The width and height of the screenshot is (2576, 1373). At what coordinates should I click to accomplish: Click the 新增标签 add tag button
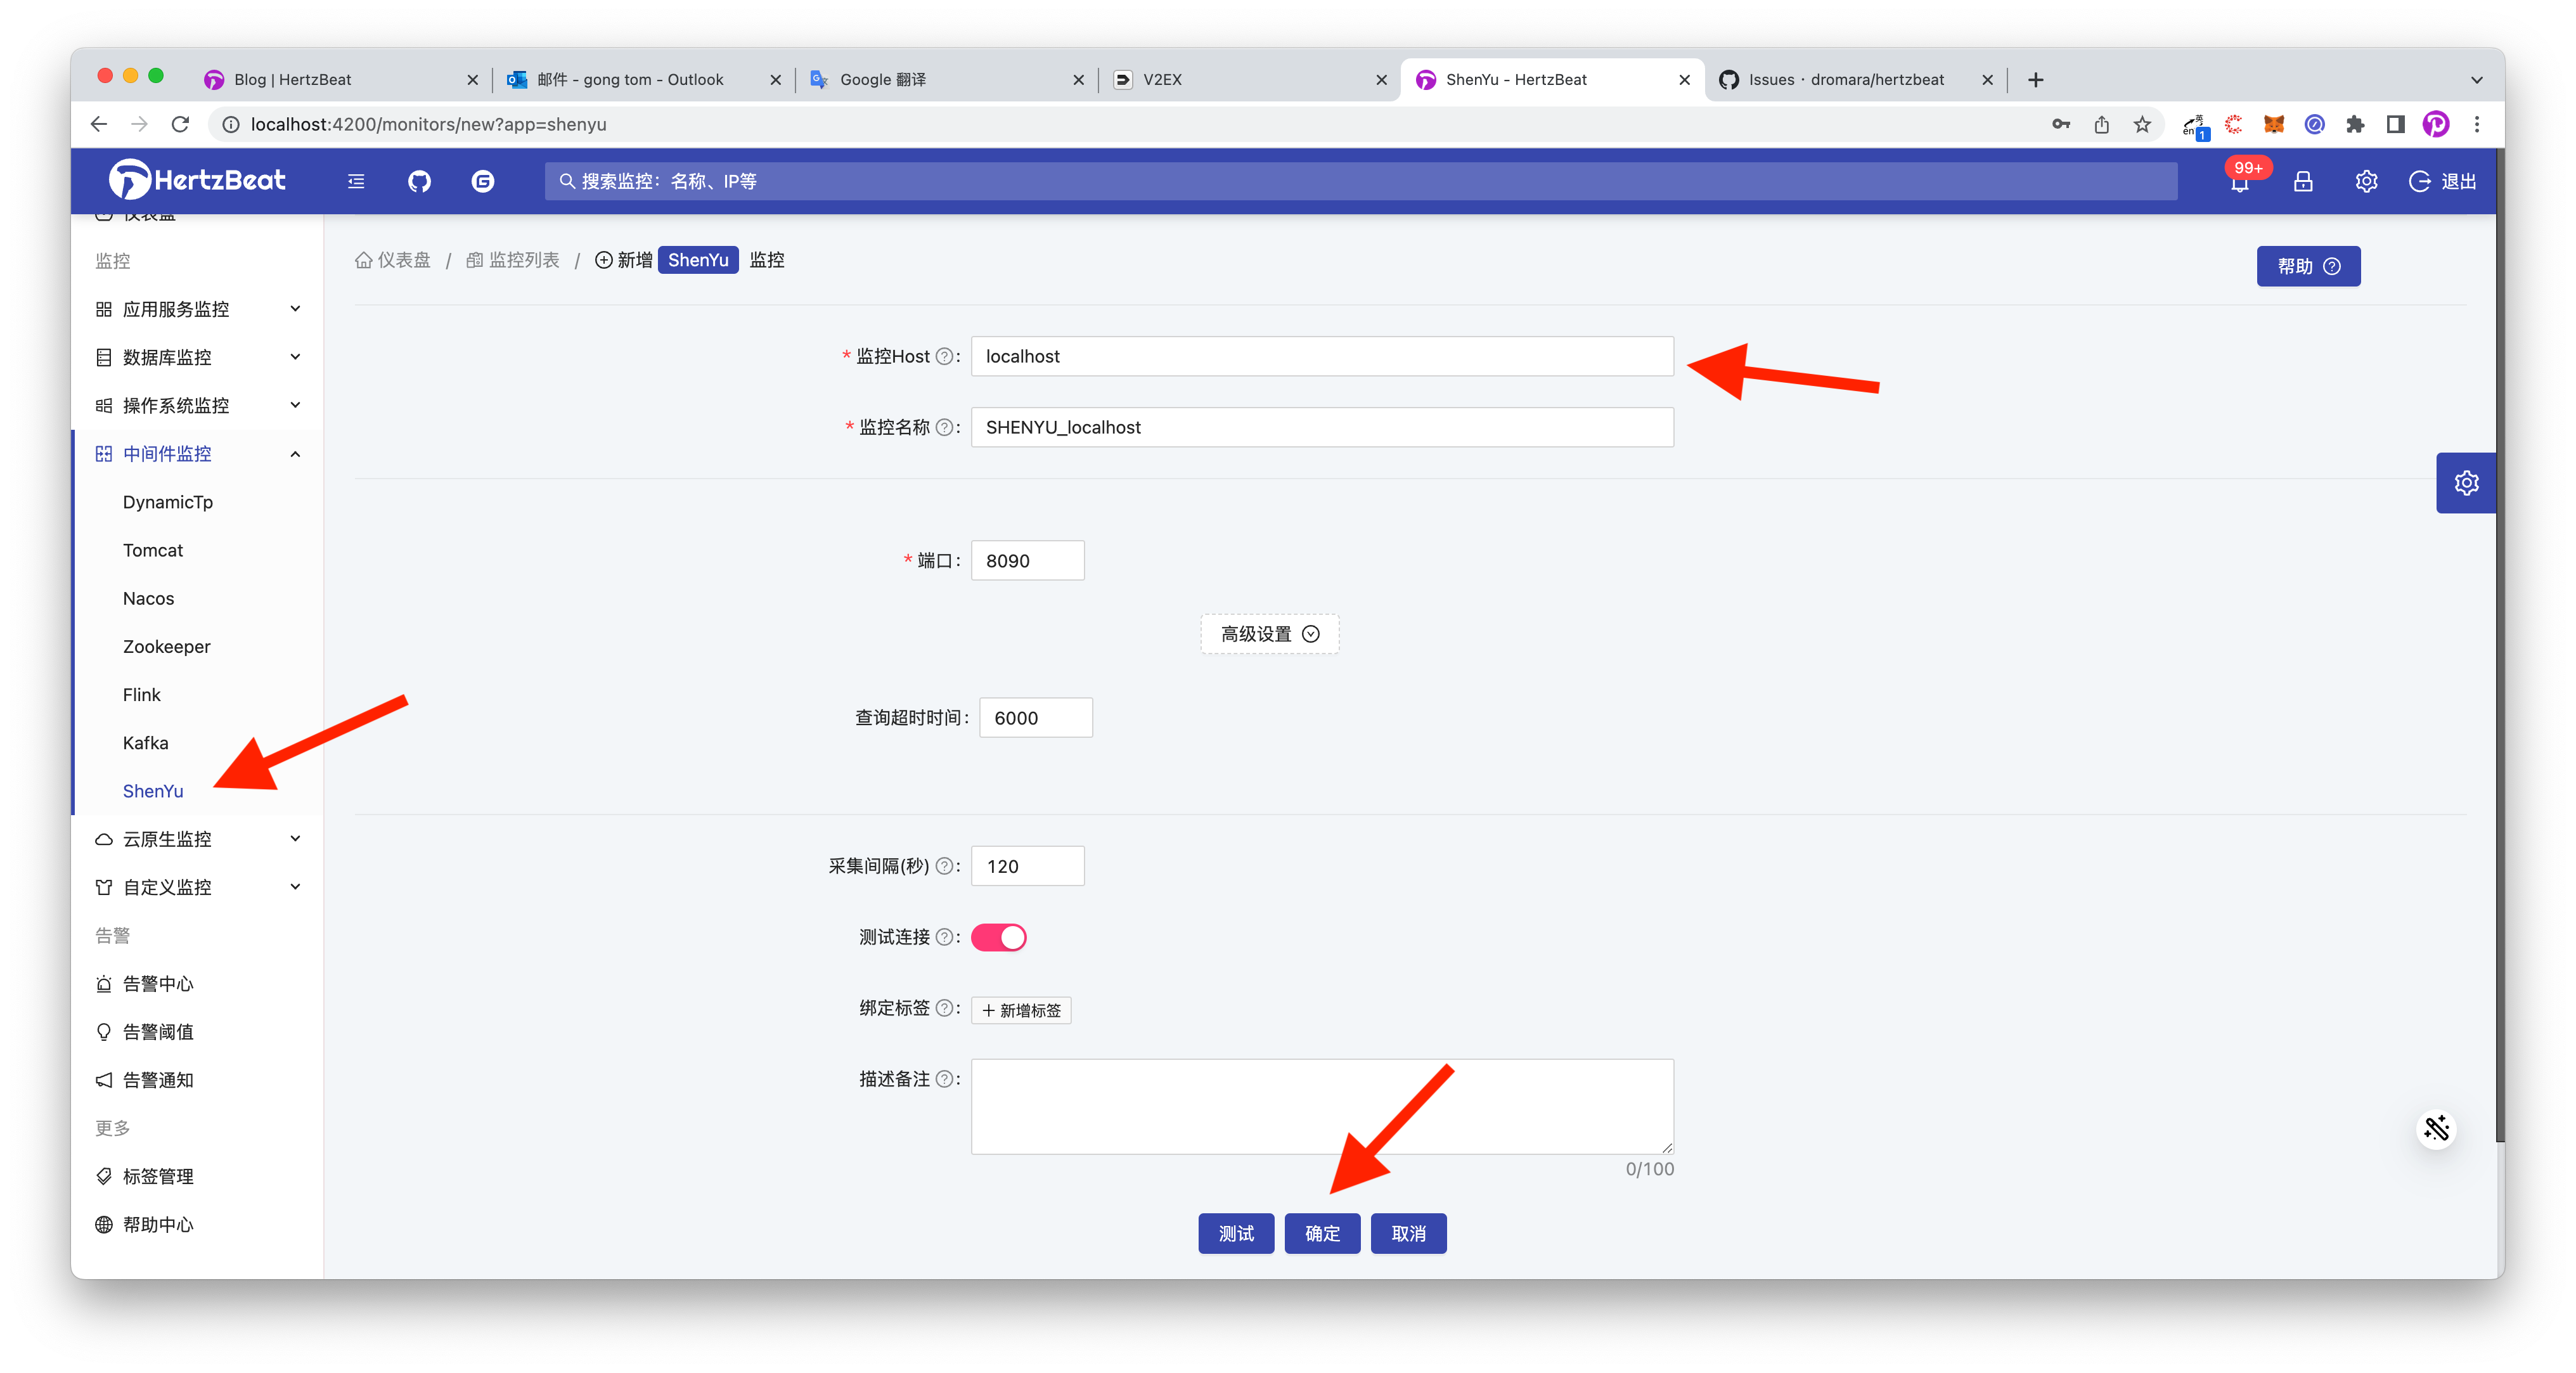point(1021,1010)
